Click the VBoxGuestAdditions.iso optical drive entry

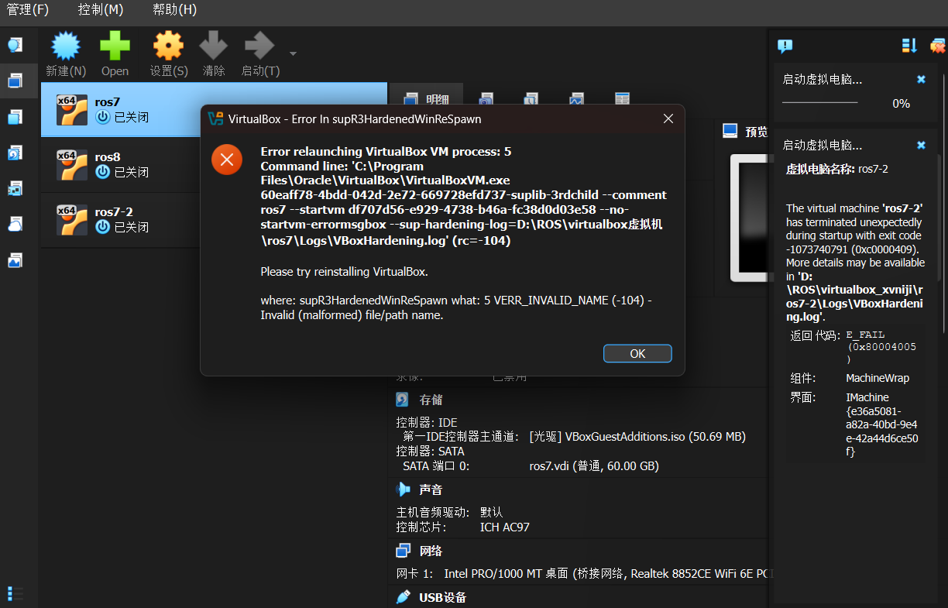pos(637,437)
